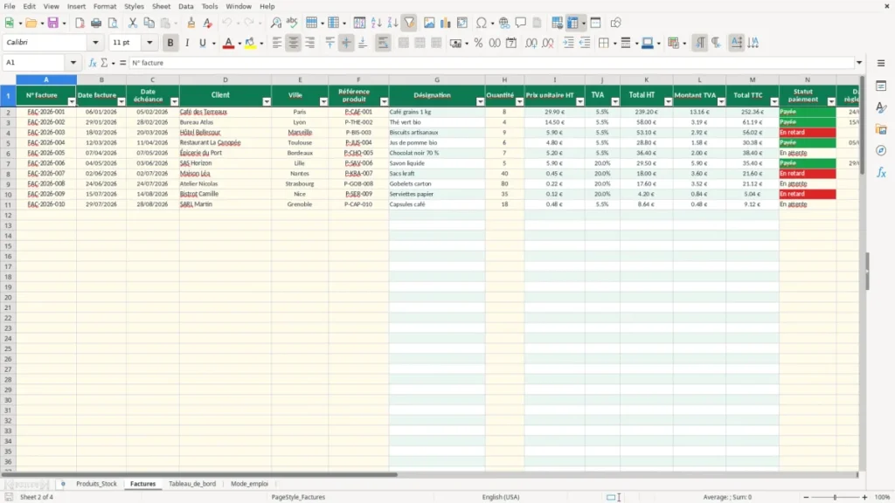895x503 pixels.
Task: Toggle Center Vertically alignment
Action: 346,43
